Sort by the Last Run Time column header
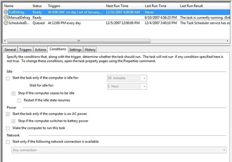Image resolution: width=232 pixels, height=162 pixels. pos(156,6)
